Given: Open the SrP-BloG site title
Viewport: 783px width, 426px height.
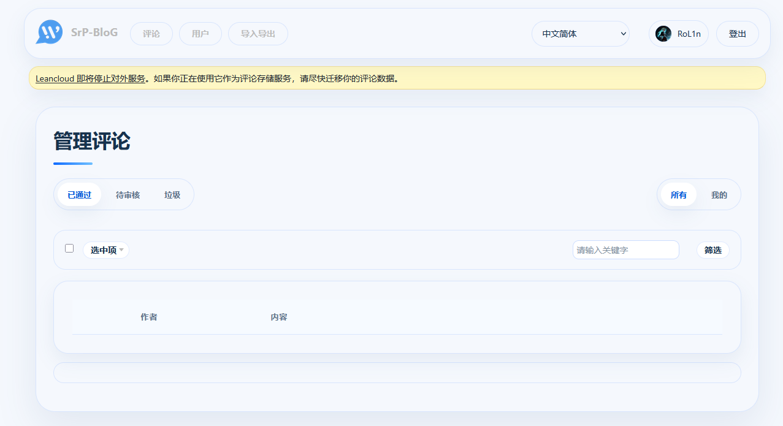Looking at the screenshot, I should tap(94, 32).
